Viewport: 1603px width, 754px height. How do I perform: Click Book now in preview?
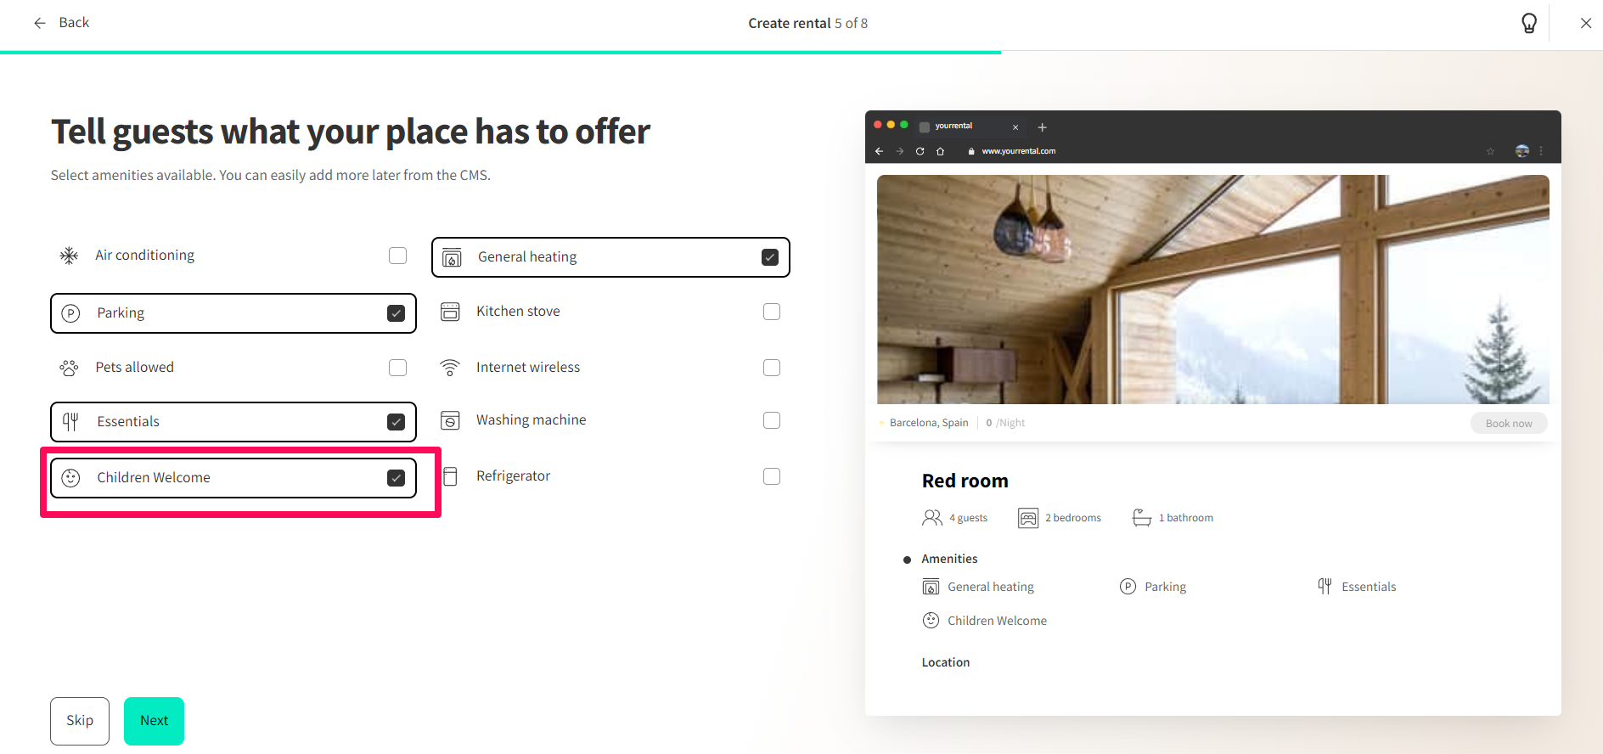click(x=1509, y=423)
